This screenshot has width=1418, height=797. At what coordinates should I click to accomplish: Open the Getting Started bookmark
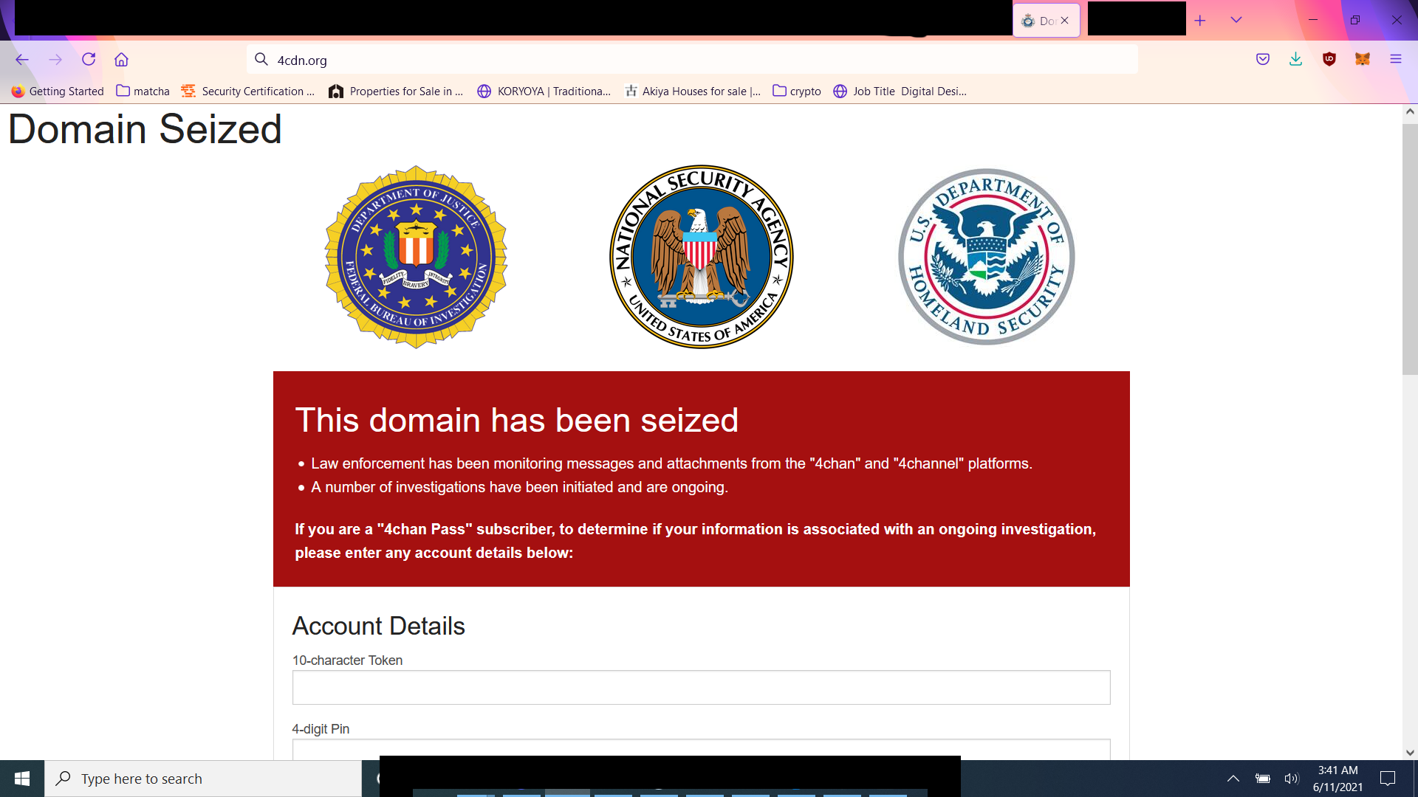58,92
